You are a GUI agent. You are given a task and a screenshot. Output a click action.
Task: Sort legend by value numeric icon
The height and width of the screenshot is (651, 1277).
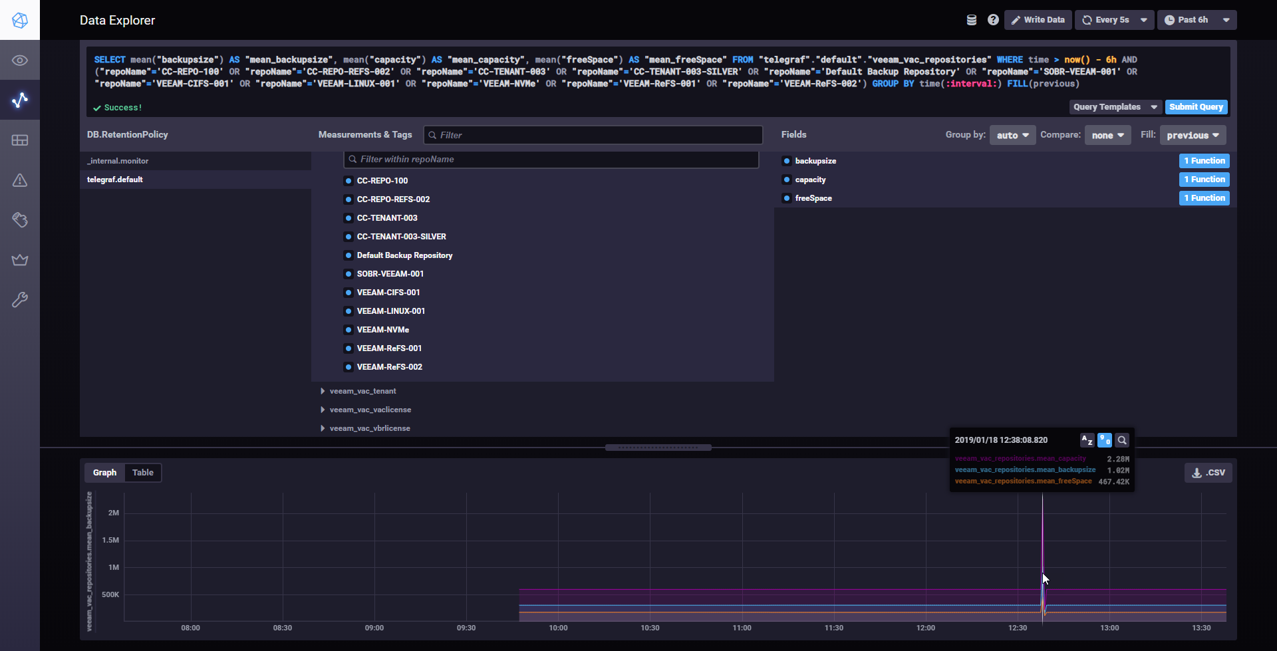pyautogui.click(x=1105, y=440)
